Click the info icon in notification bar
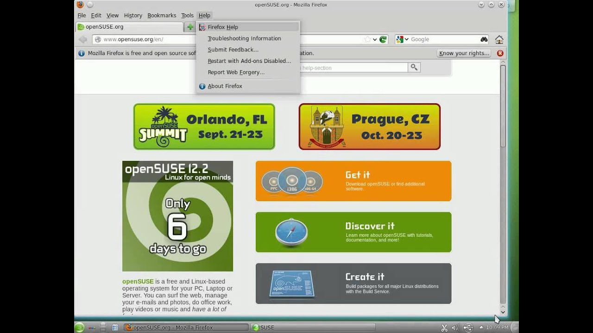Screen dimensions: 593x333 [x=82, y=53]
